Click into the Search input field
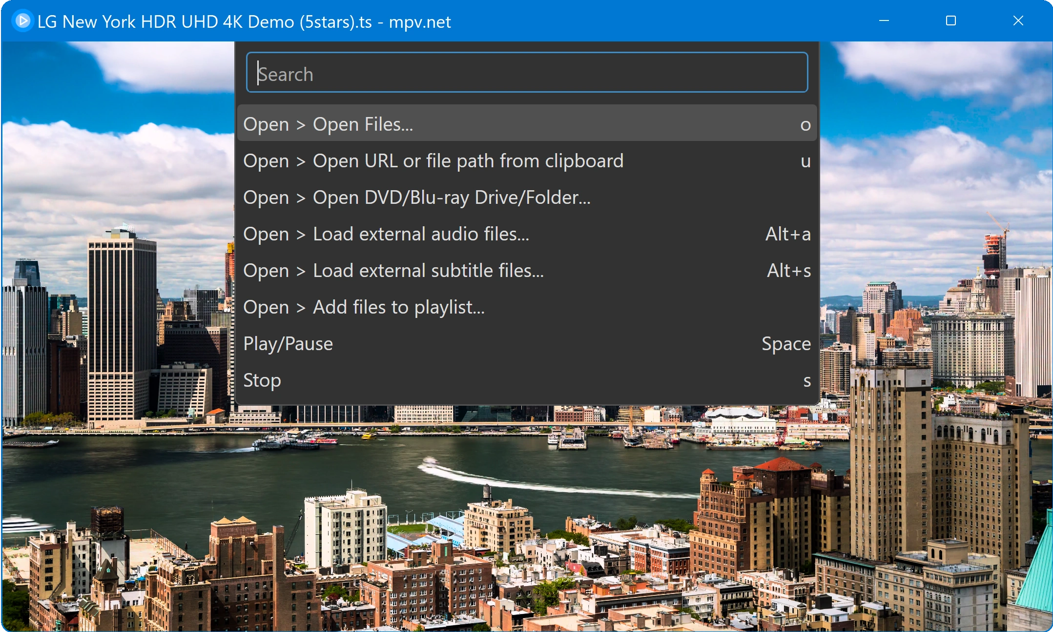Screen dimensions: 1053x632 526,73
